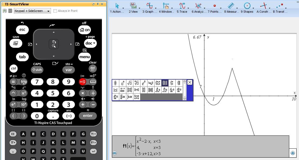Click the enter key on keypad
299x160 pixels.
[88, 116]
